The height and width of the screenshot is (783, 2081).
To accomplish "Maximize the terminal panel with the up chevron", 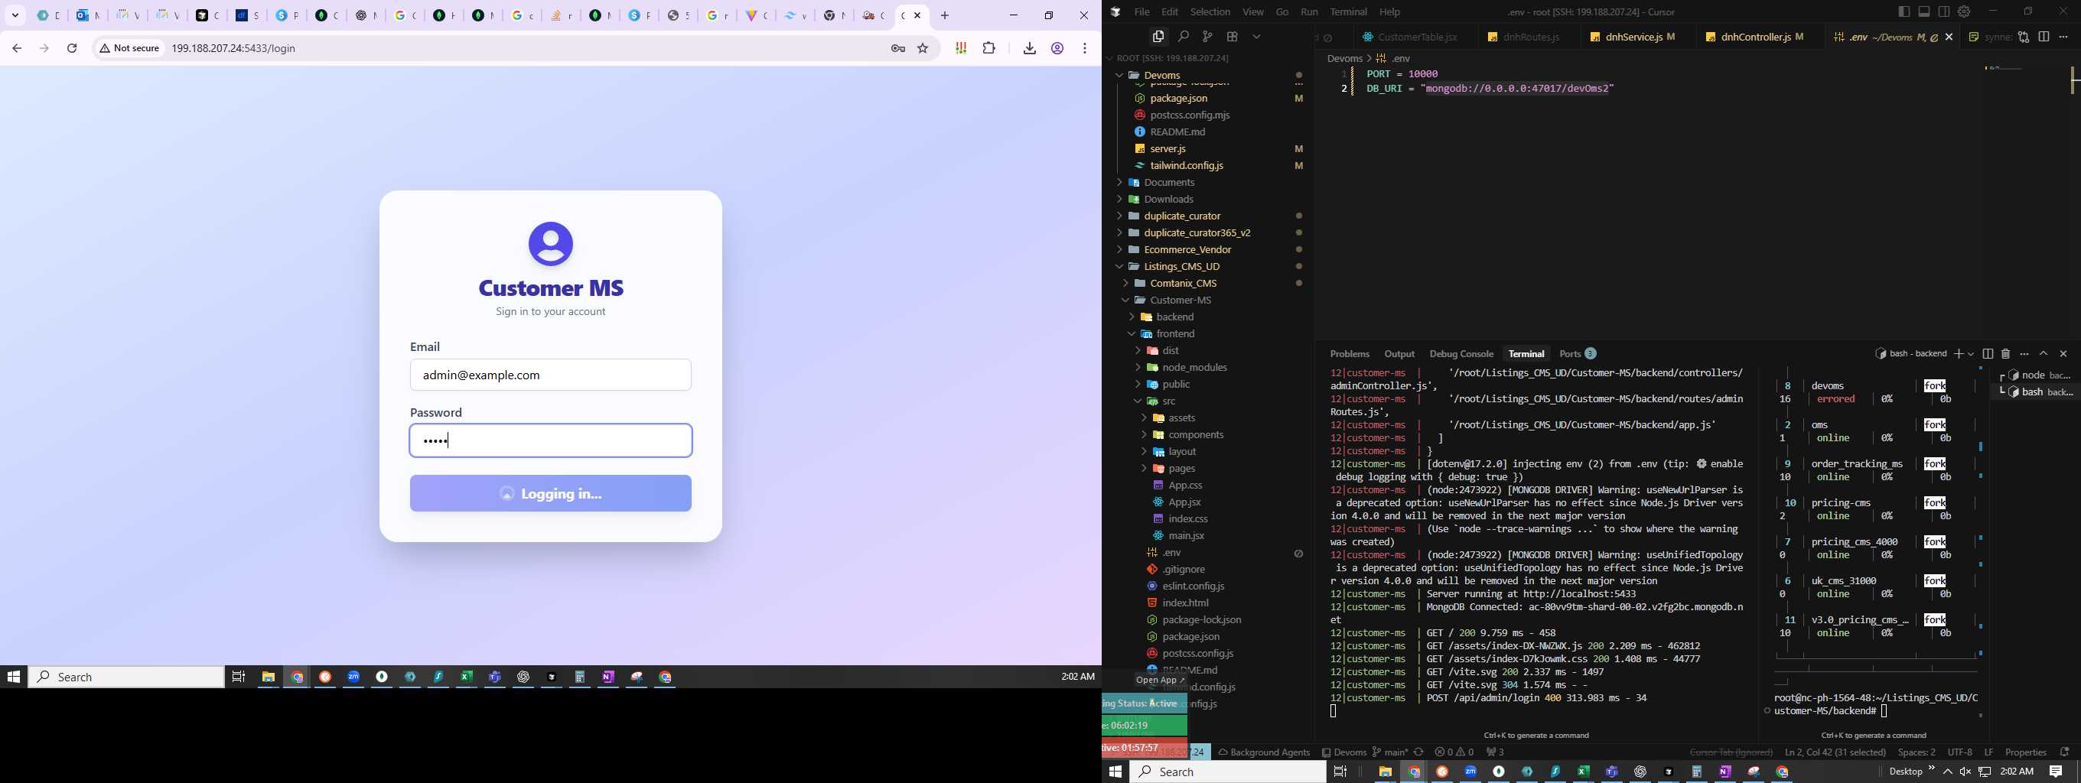I will click(x=2044, y=353).
